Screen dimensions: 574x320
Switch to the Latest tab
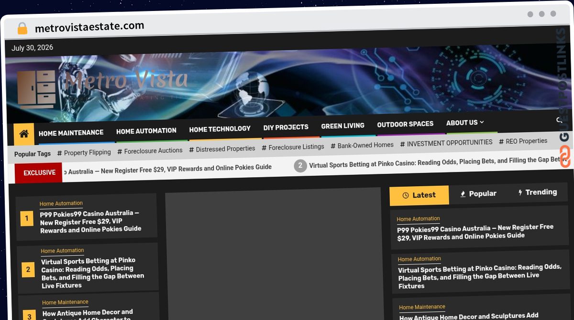[419, 195]
